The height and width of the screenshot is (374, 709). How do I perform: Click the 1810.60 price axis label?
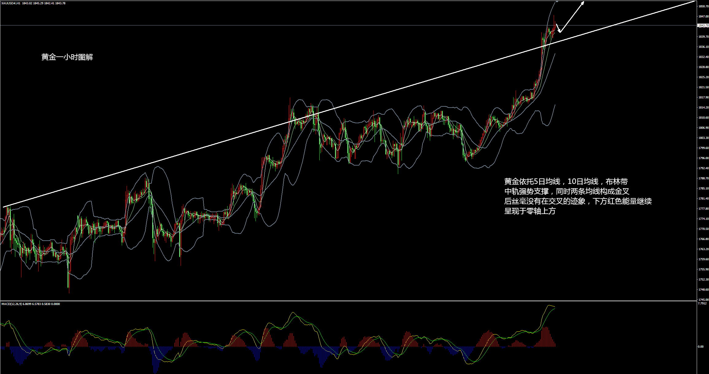click(x=703, y=118)
